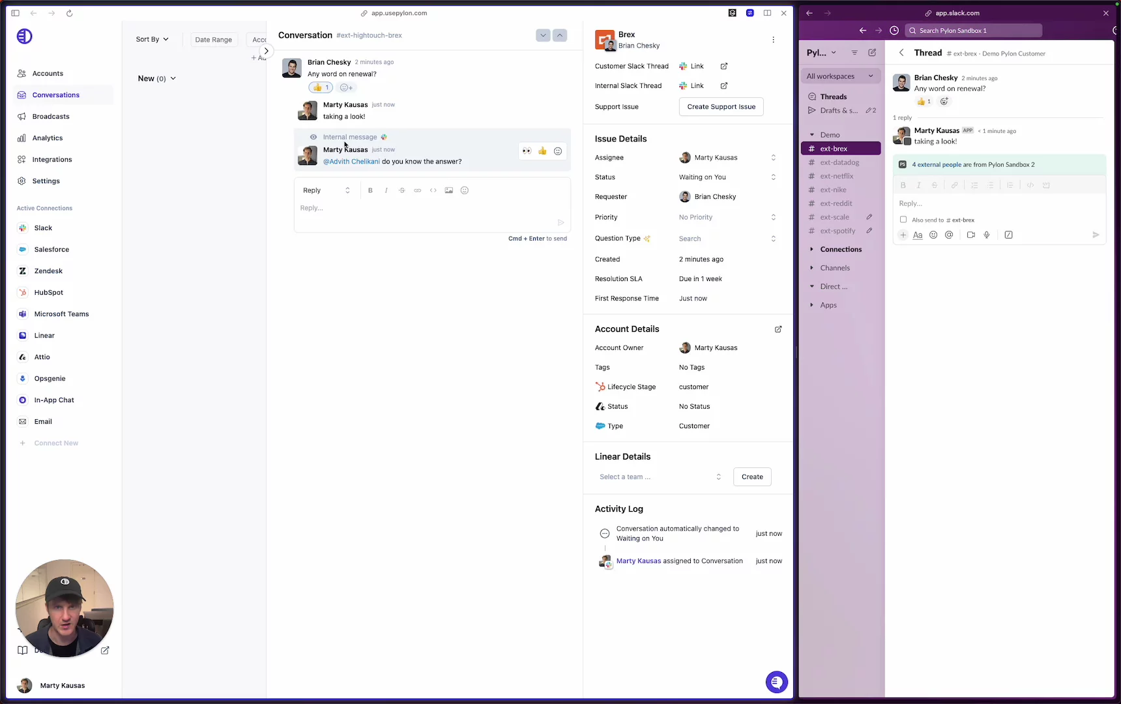The image size is (1121, 704).
Task: Expand the Connections section in Slack sidebar
Action: (x=840, y=250)
